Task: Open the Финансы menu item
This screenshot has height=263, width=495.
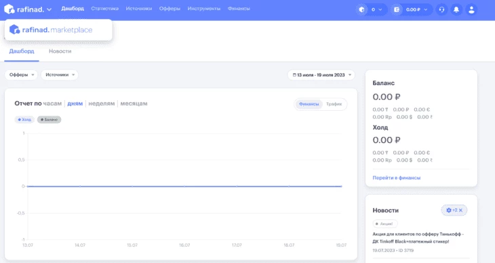Action: (239, 9)
